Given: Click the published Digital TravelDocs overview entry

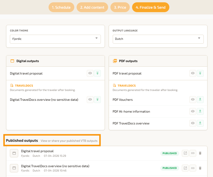Looking at the screenshot, I should click(55, 166).
